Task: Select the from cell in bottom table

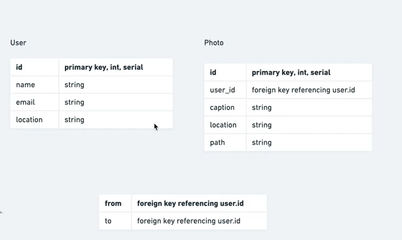Action: (x=115, y=203)
